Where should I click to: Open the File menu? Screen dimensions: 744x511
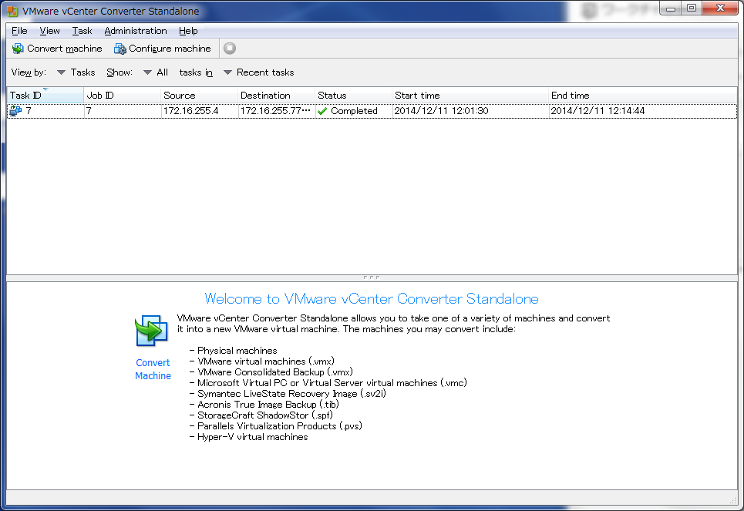coord(19,31)
